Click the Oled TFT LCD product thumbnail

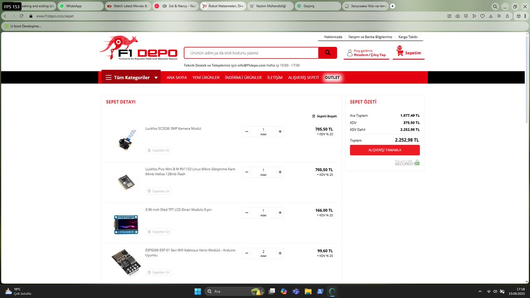tap(126, 224)
